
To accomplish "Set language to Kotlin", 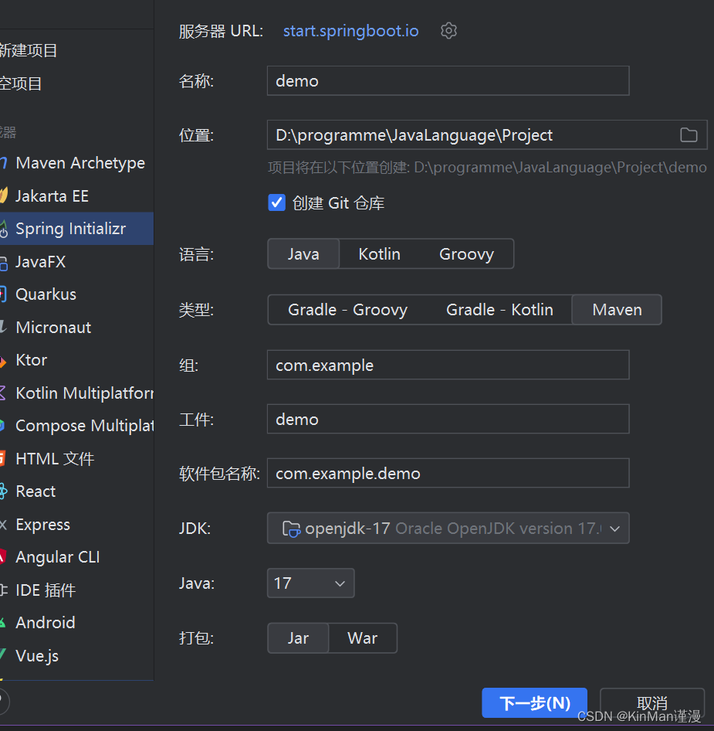I will tap(379, 254).
